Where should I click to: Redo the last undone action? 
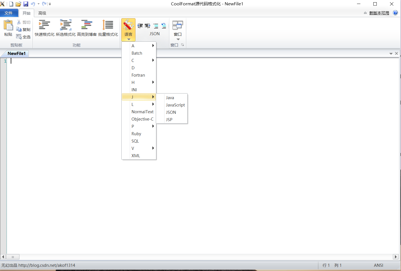tap(44, 4)
